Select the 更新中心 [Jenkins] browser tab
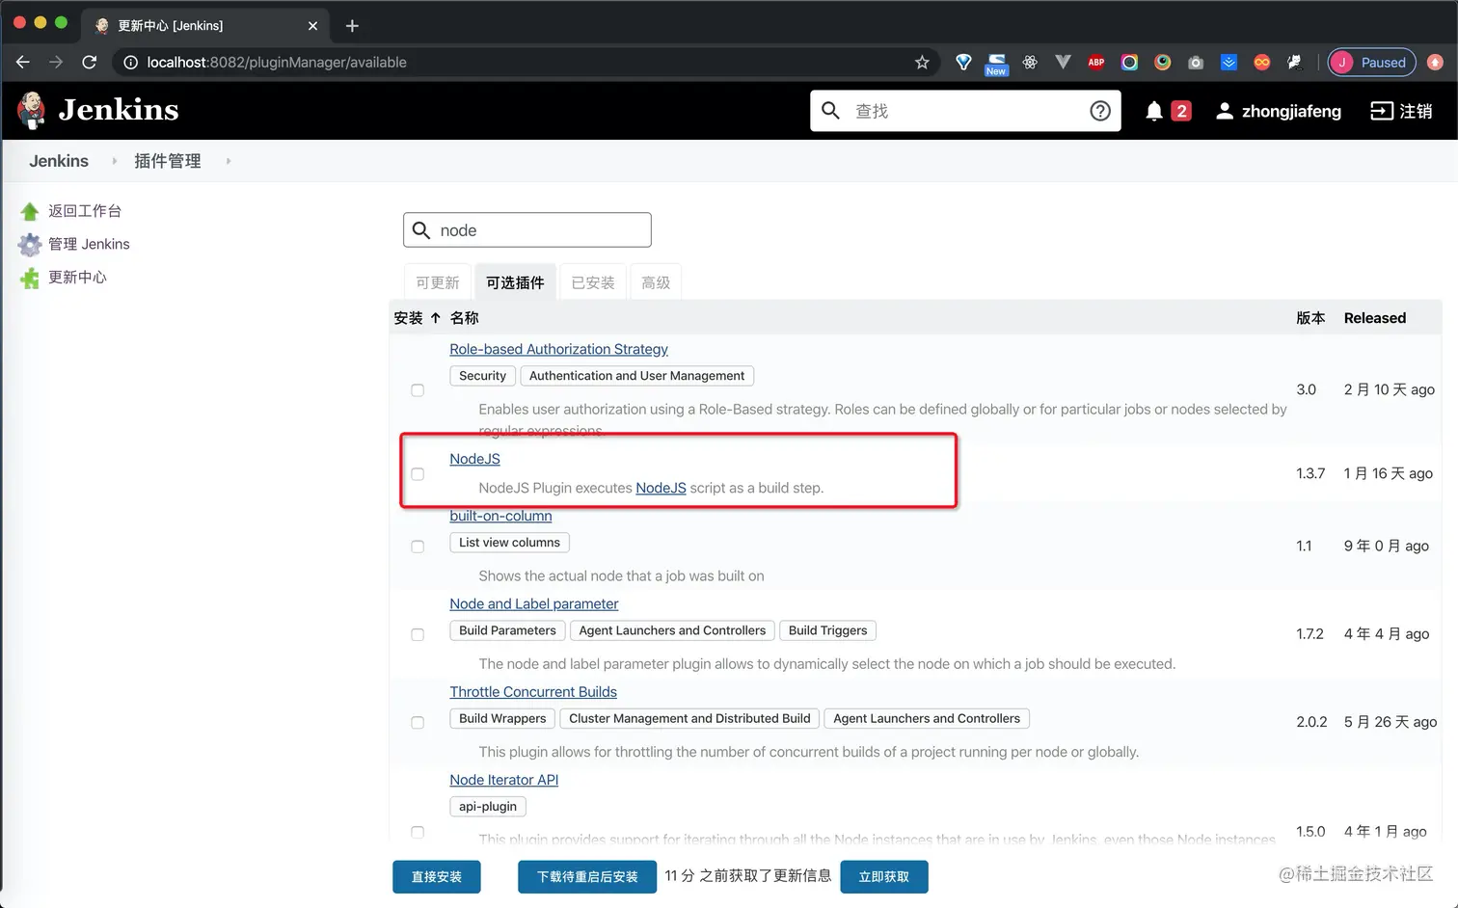Screen dimensions: 1458x908 click(x=204, y=26)
